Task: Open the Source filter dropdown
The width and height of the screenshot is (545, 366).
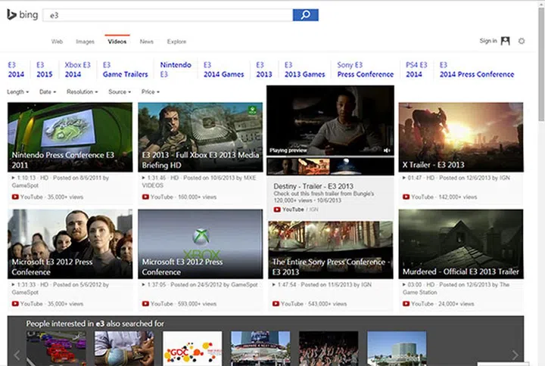Action: click(x=120, y=92)
